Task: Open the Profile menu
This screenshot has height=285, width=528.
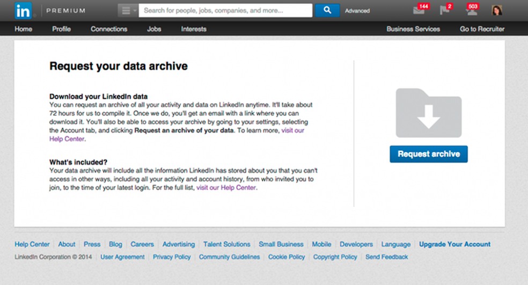Action: pos(61,29)
